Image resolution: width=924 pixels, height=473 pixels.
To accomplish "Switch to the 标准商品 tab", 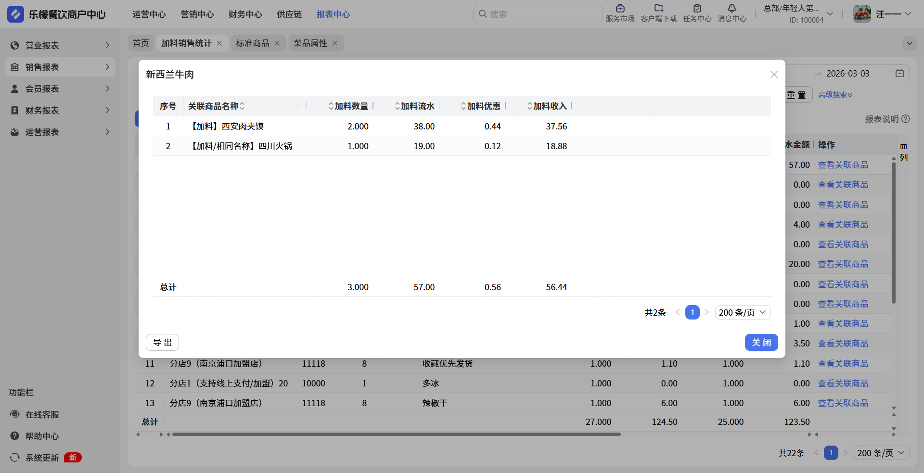I will point(252,43).
